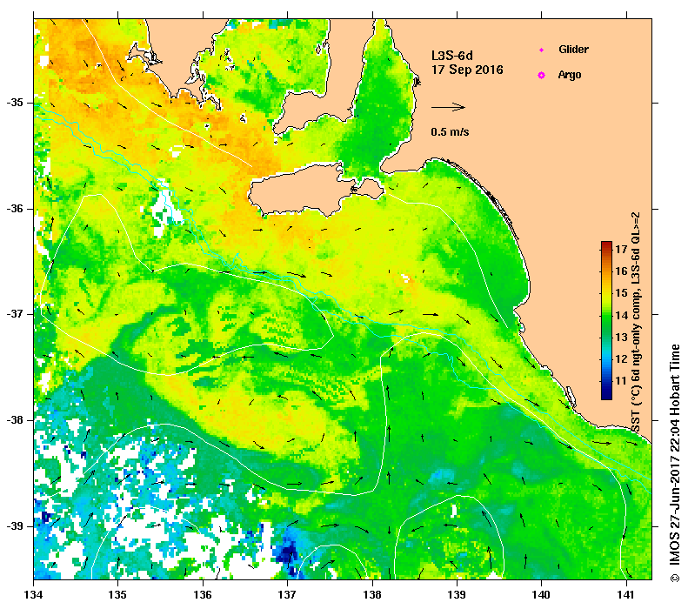Click longitude label '135'
This screenshot has width=688, height=609.
[x=117, y=595]
